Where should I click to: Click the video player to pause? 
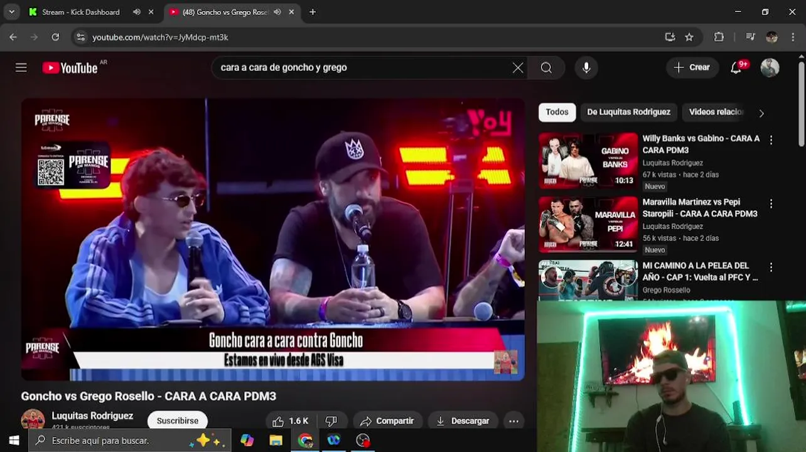[272, 239]
